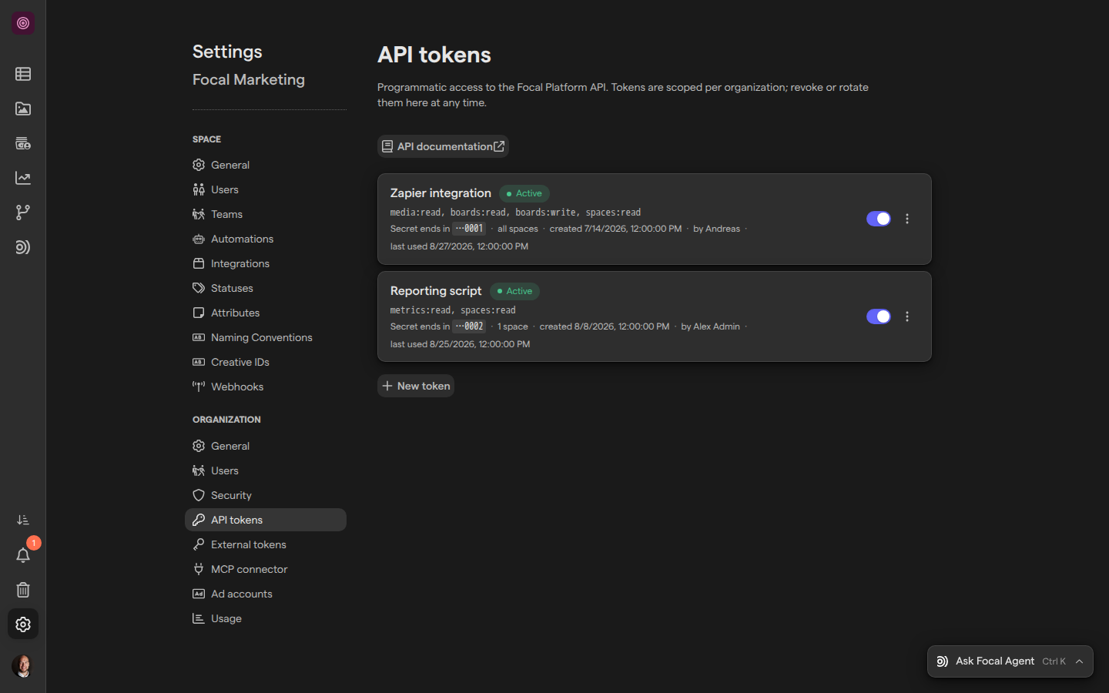The width and height of the screenshot is (1109, 693).
Task: Click the Zapier integration token name
Action: coord(441,193)
